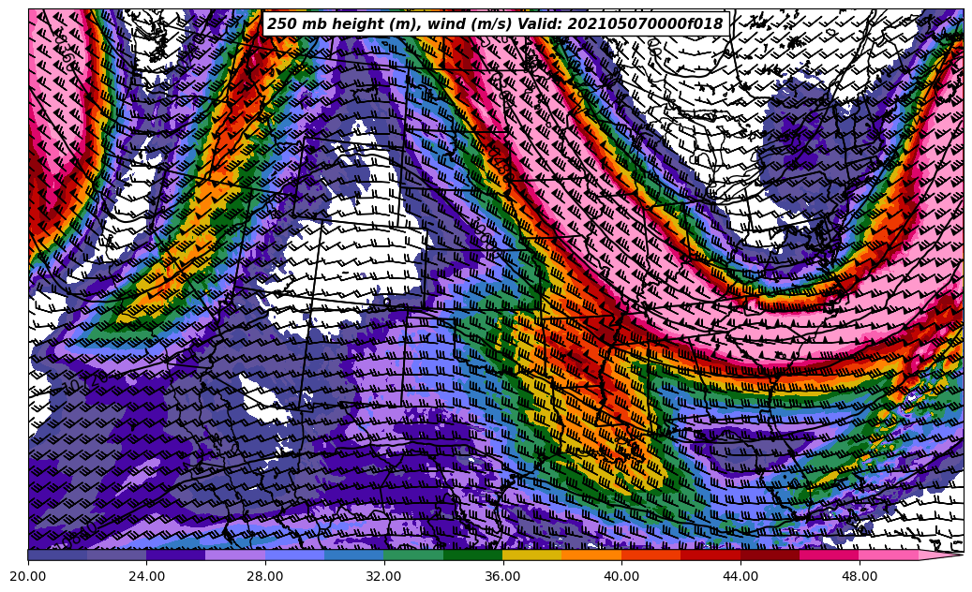
Task: Pick the dark indigo 24–26 colorbar segment
Action: [x=176, y=555]
